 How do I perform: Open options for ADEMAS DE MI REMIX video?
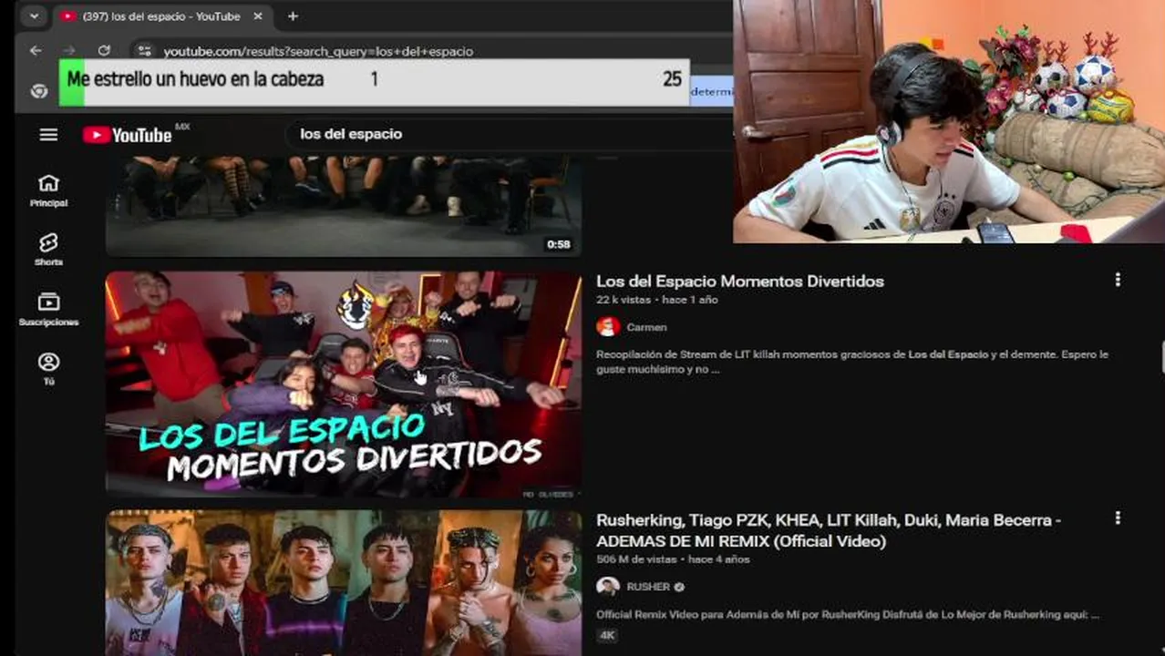pos(1118,518)
